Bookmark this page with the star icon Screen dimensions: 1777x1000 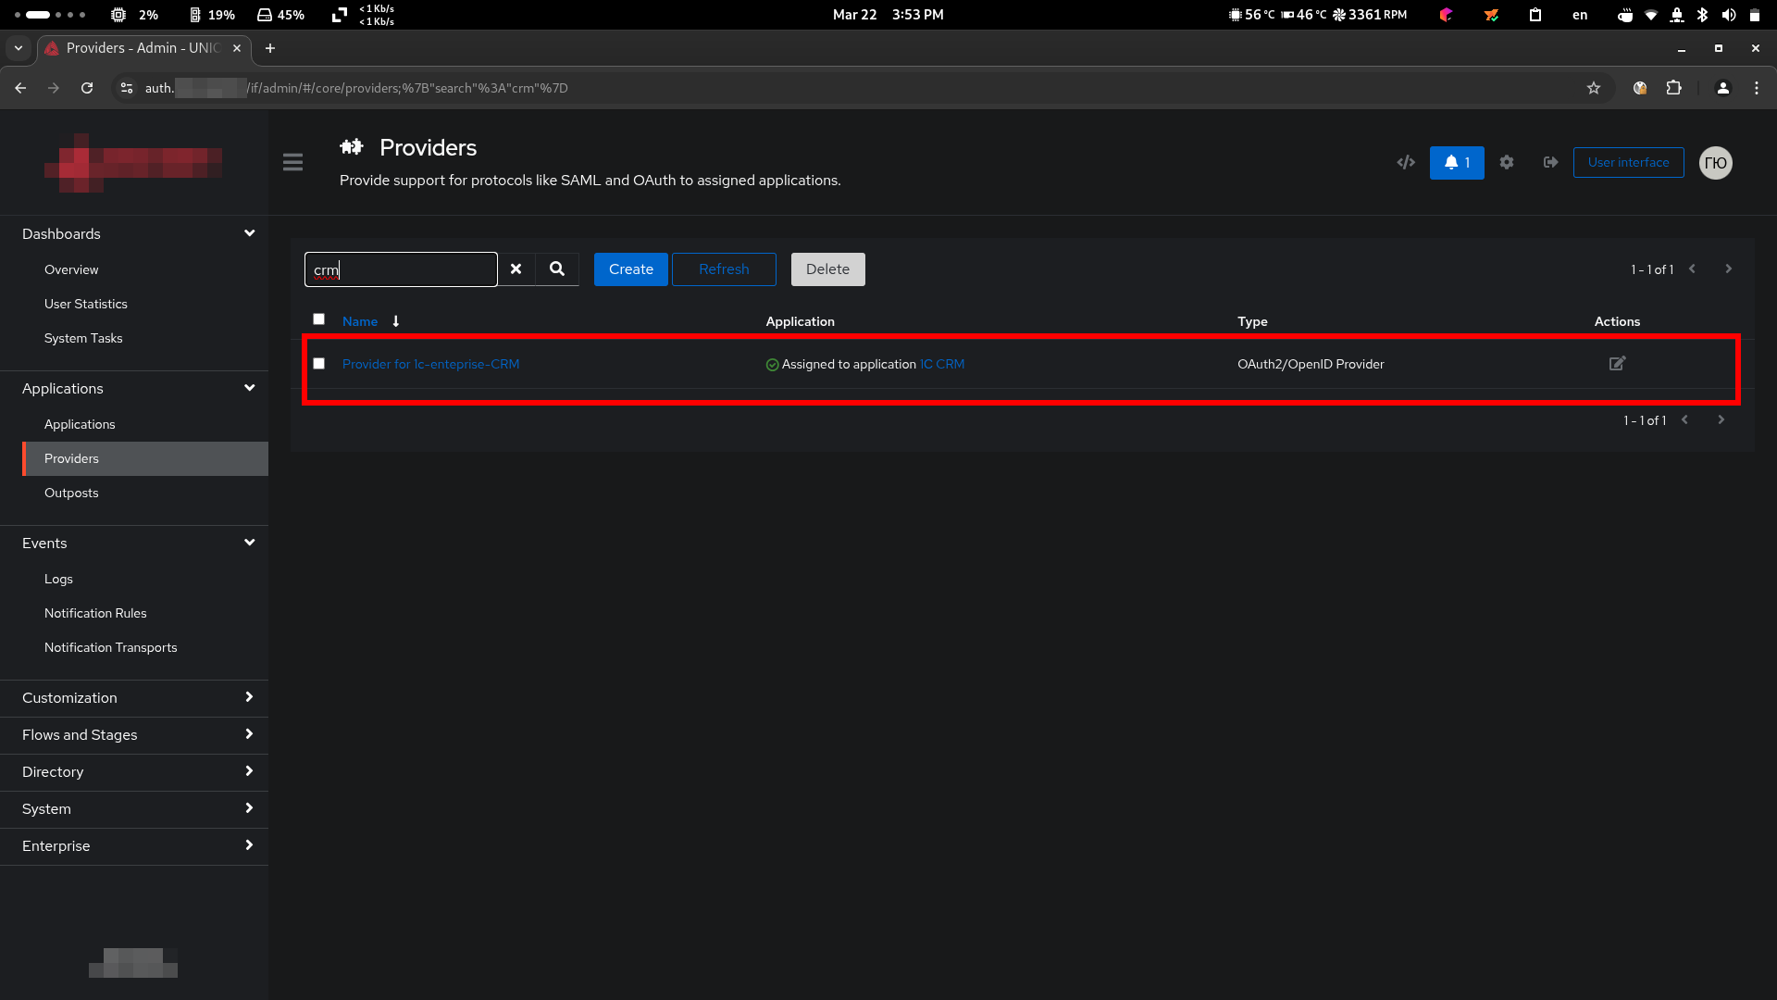tap(1594, 88)
